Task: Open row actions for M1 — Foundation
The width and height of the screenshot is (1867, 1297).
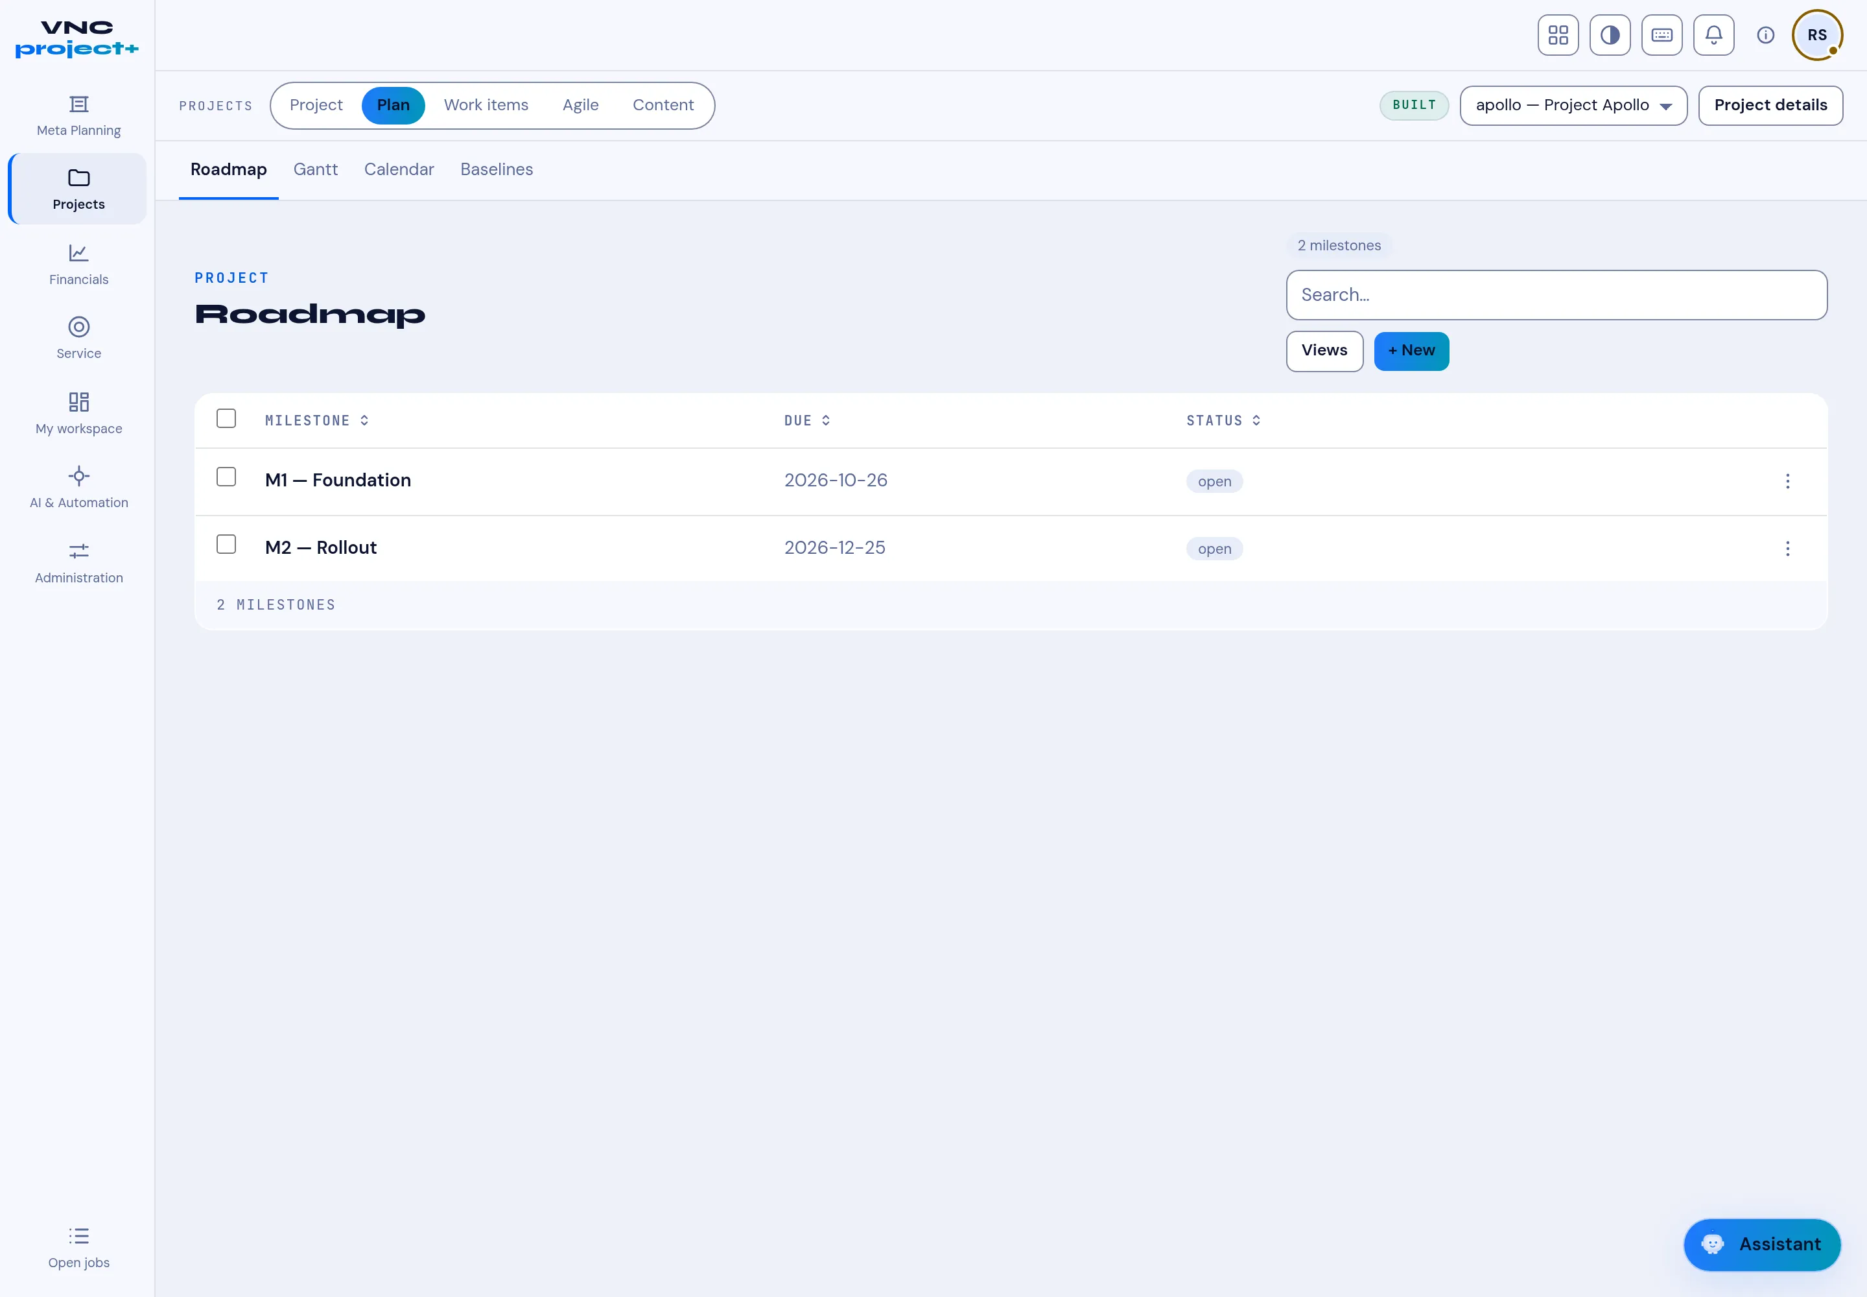Action: tap(1787, 481)
